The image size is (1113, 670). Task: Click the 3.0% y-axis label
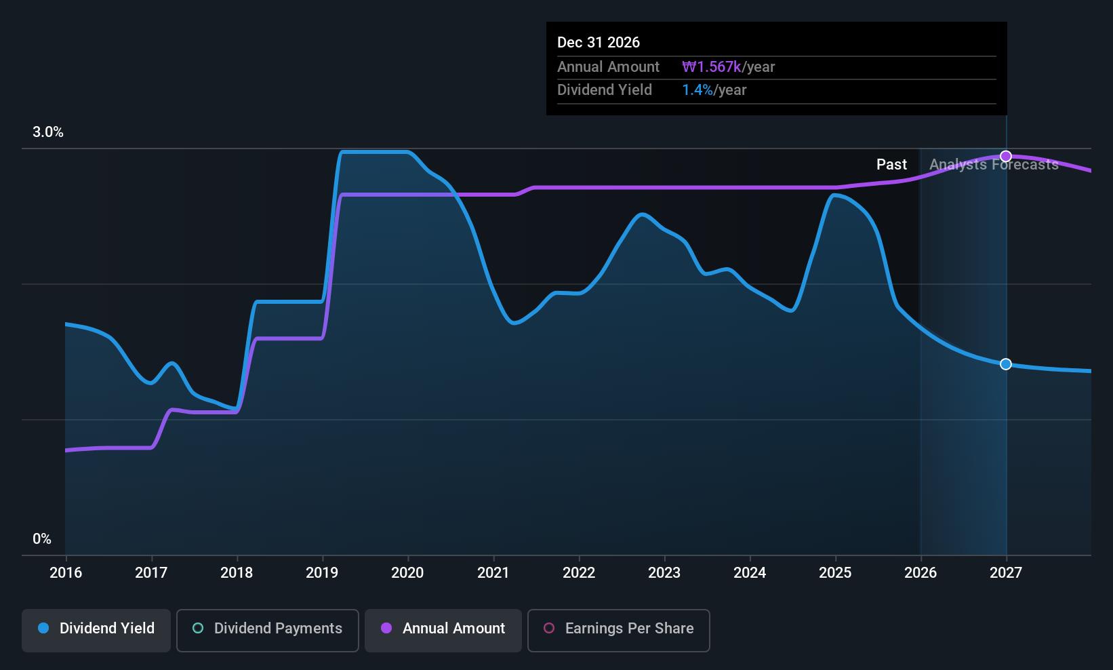click(48, 132)
